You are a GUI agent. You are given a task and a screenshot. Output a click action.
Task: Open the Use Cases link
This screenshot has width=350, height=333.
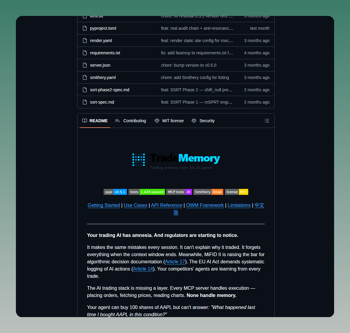(135, 205)
